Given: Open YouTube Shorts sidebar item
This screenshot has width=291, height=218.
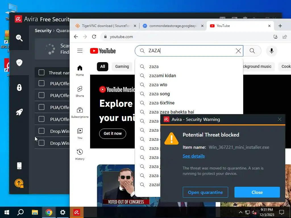Looking at the screenshot, I should [x=80, y=92].
